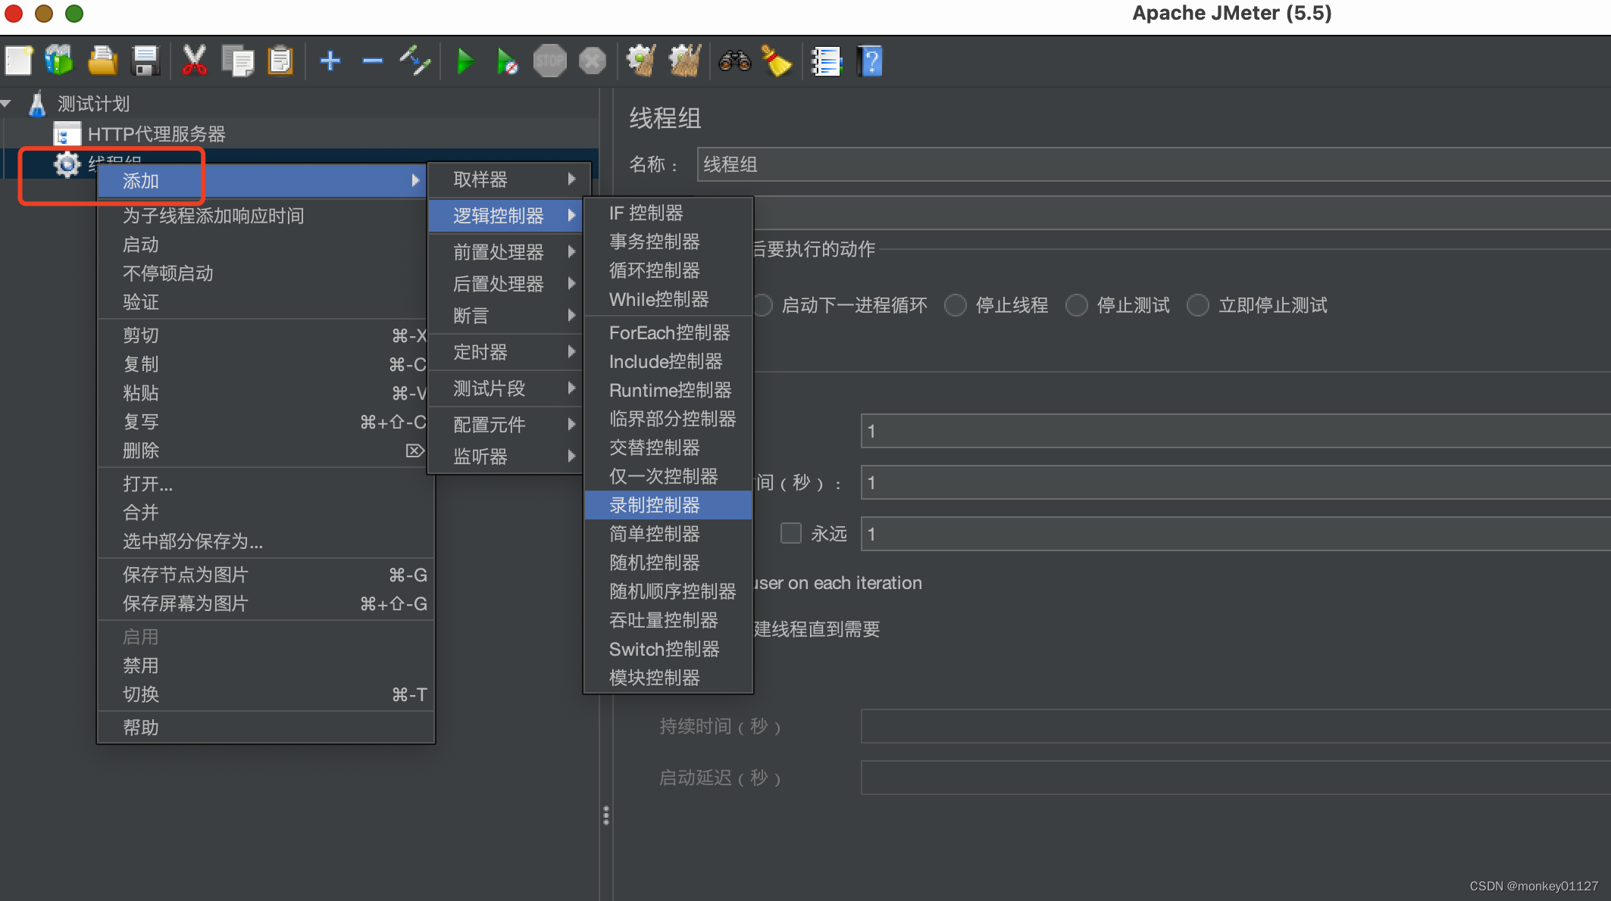Click the thread group gear icon
This screenshot has width=1611, height=901.
tap(67, 164)
